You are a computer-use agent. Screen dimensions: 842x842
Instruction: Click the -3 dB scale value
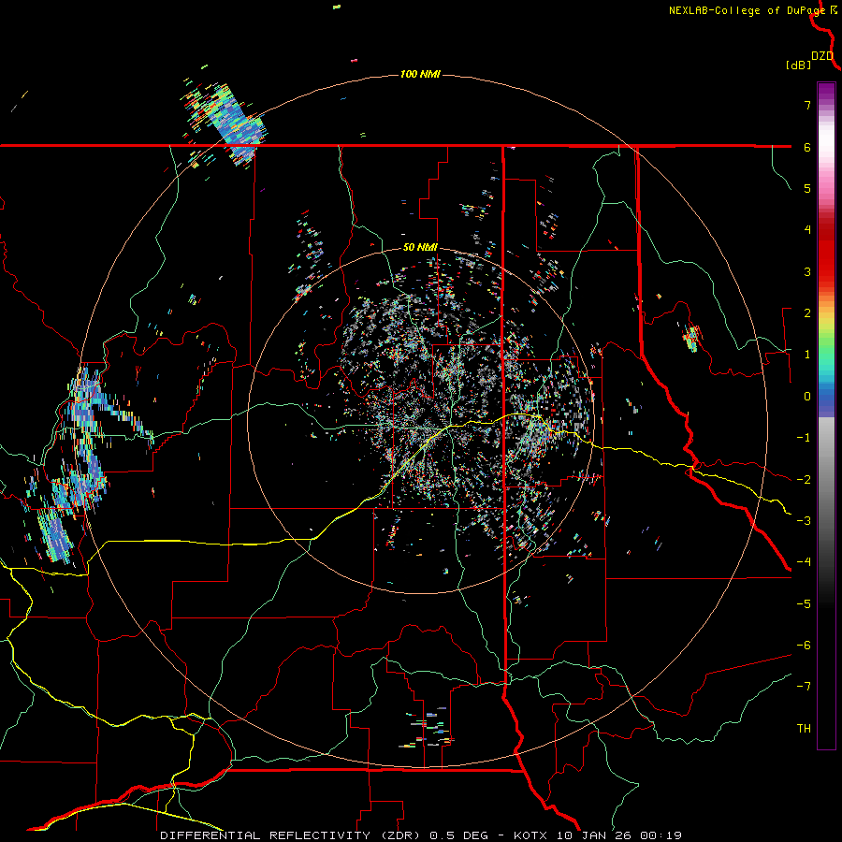click(804, 521)
